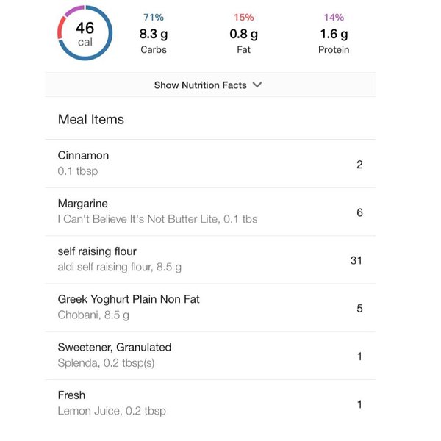This screenshot has height=441, width=441.
Task: Click the Show Nutrition Facts label
Action: [x=200, y=85]
